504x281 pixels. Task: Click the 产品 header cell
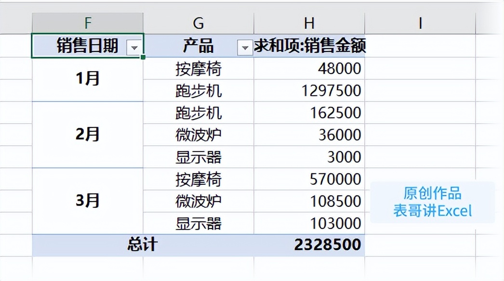click(199, 46)
